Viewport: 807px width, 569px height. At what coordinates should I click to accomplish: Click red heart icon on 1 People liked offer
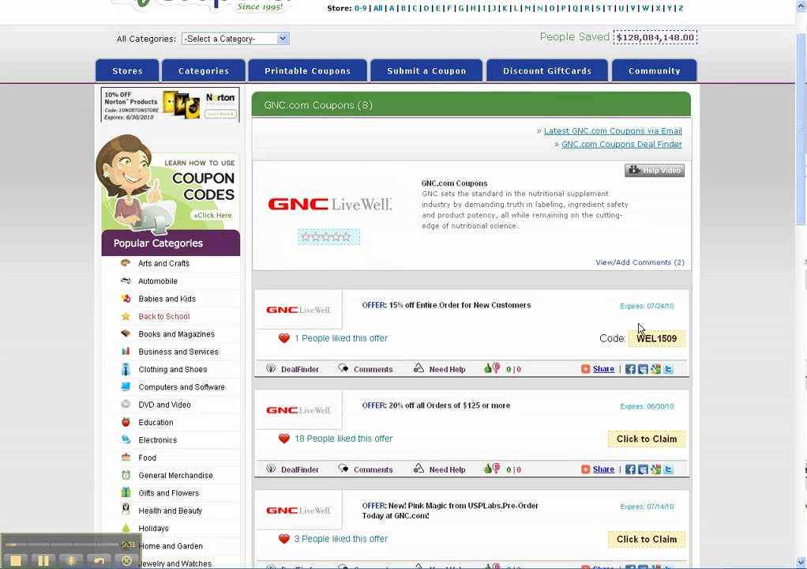click(x=284, y=338)
